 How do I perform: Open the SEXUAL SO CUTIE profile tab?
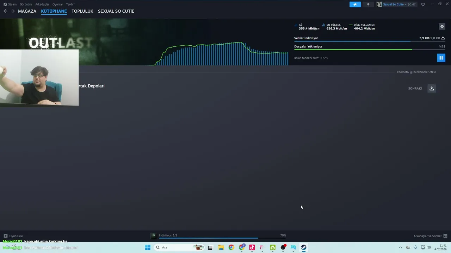point(116,11)
